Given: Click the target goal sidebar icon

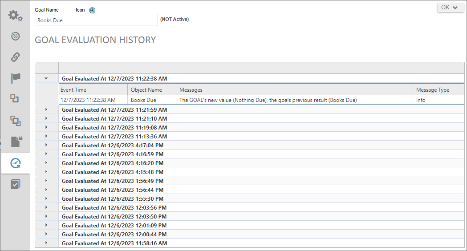Looking at the screenshot, I should 15,36.
